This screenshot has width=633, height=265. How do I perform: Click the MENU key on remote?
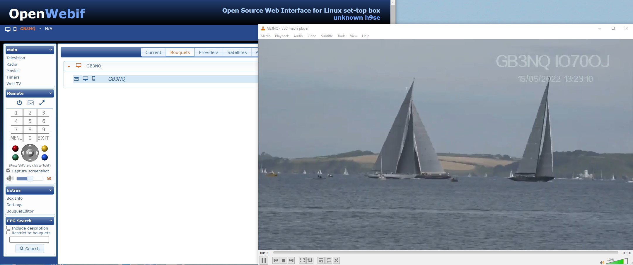click(x=16, y=138)
